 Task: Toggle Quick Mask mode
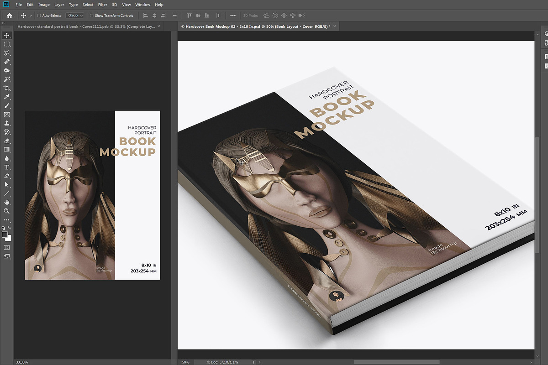(7, 247)
